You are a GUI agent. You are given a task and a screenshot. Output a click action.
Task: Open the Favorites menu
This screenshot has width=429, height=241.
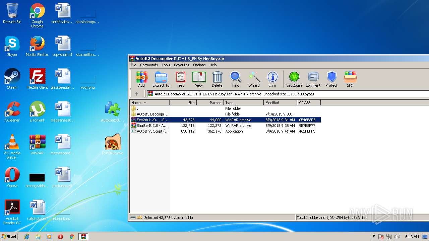pos(182,65)
